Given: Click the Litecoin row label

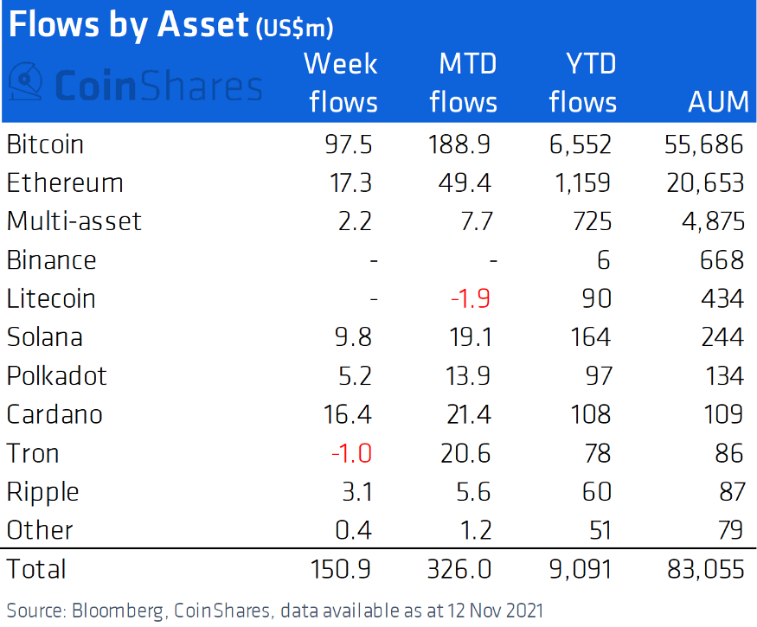Looking at the screenshot, I should [x=51, y=298].
